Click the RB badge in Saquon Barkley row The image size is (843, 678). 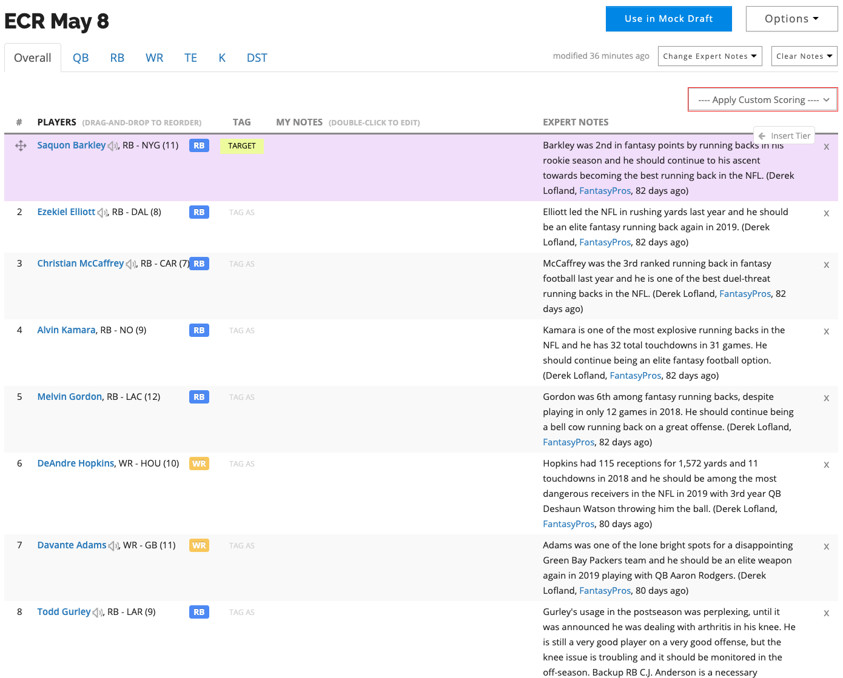click(199, 145)
